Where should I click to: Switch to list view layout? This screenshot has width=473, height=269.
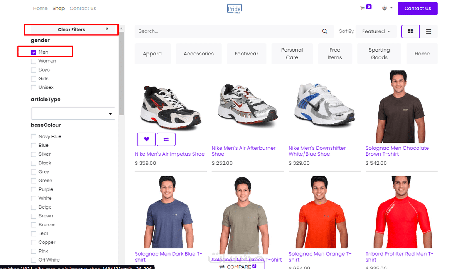coord(428,31)
